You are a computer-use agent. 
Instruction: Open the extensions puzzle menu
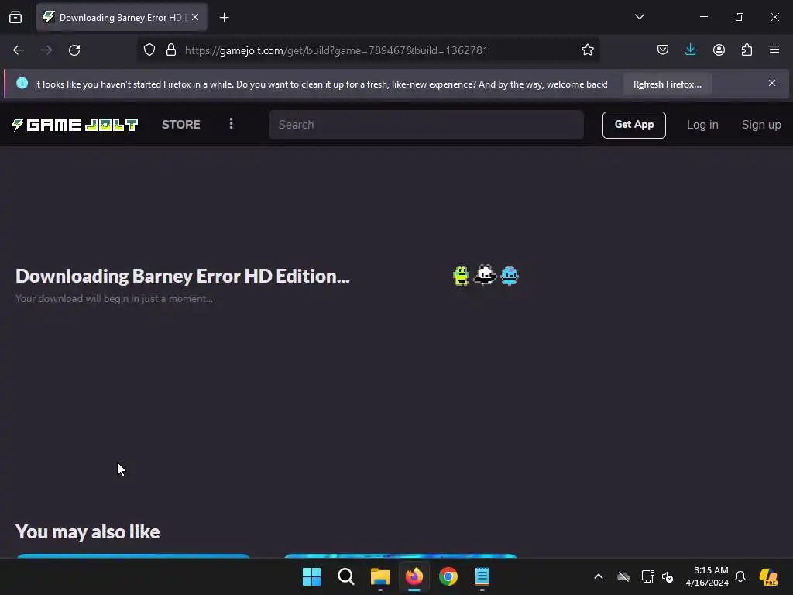point(747,50)
